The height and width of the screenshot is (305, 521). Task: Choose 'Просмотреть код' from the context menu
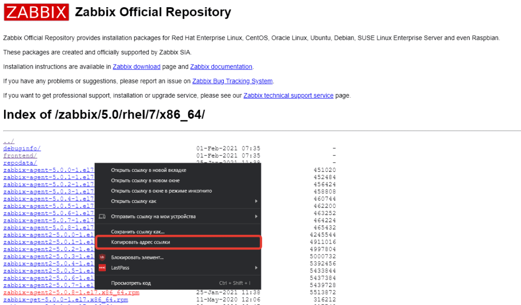tap(131, 283)
